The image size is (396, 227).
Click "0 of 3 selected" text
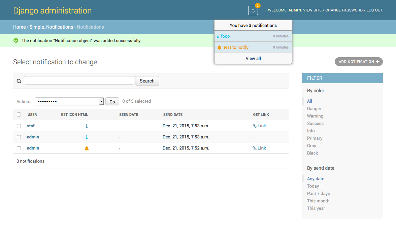tap(137, 101)
